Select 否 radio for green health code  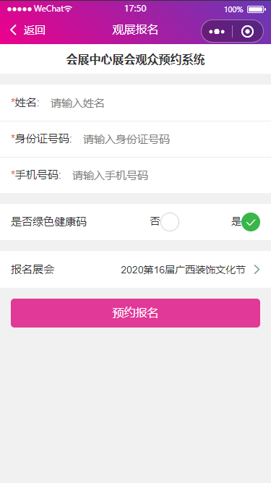tap(170, 222)
